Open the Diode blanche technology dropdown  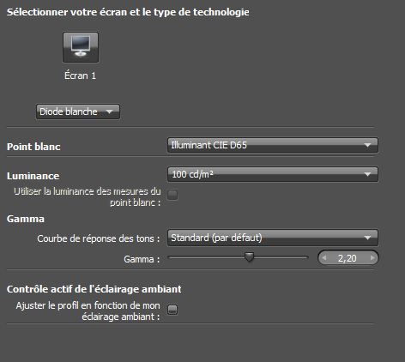(x=78, y=112)
